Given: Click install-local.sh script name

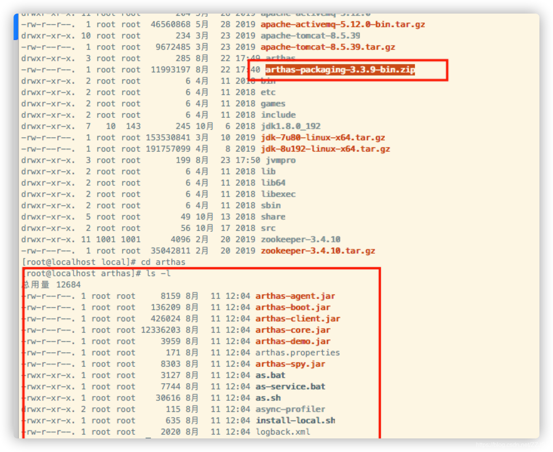Looking at the screenshot, I should click(x=295, y=421).
